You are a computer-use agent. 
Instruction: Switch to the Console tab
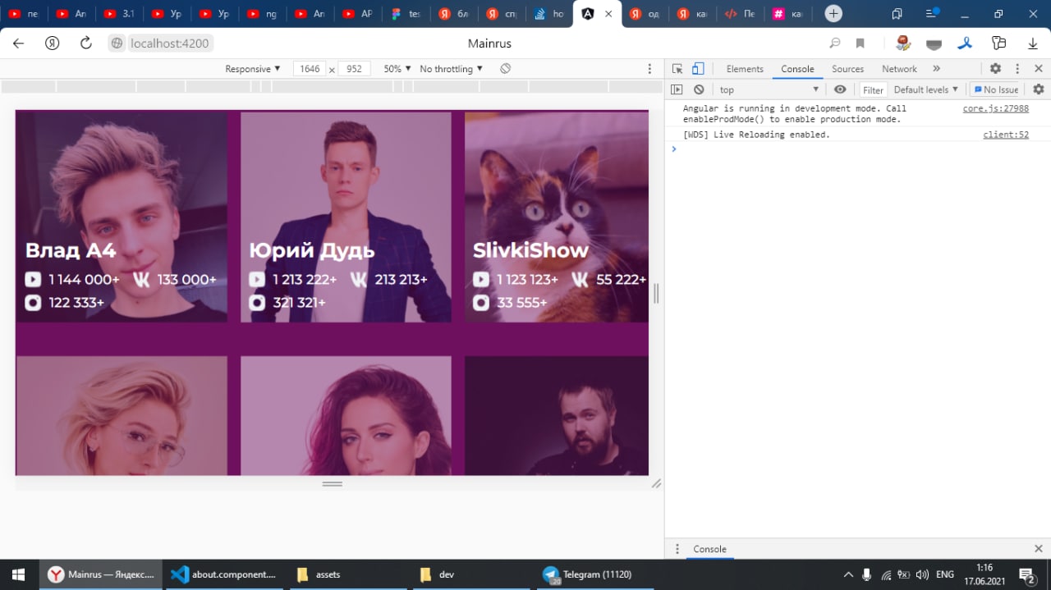[797, 69]
